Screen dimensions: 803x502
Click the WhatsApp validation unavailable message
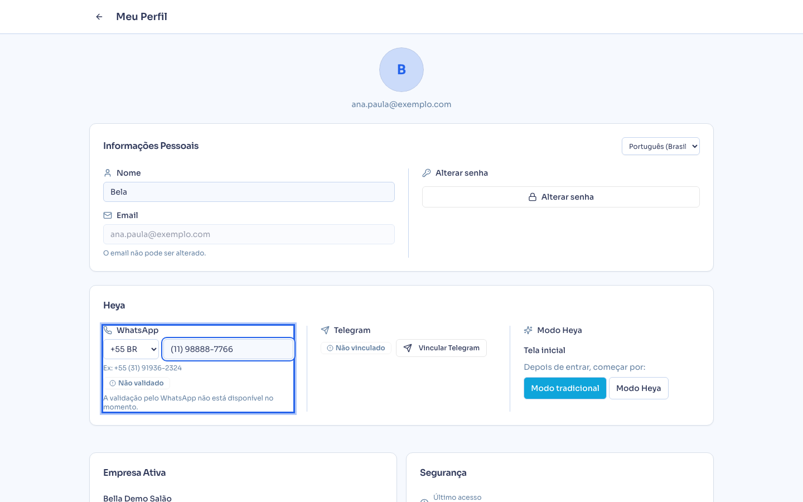click(x=188, y=403)
